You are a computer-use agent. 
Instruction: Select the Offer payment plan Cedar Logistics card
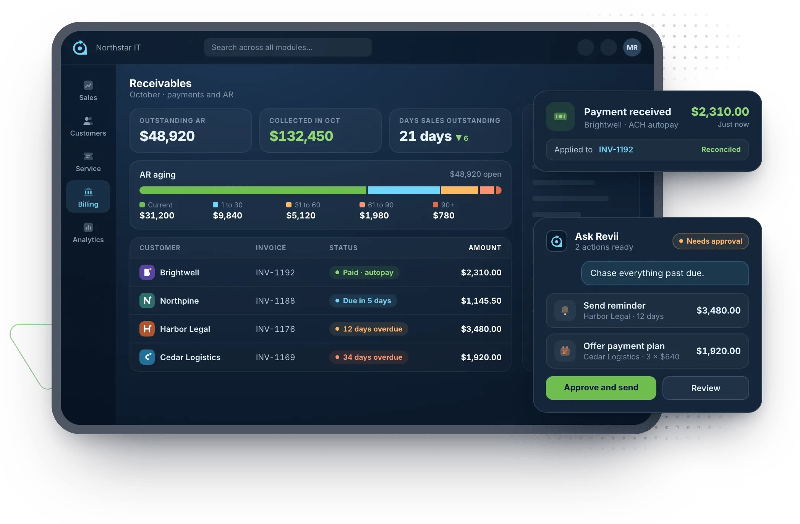(x=647, y=351)
